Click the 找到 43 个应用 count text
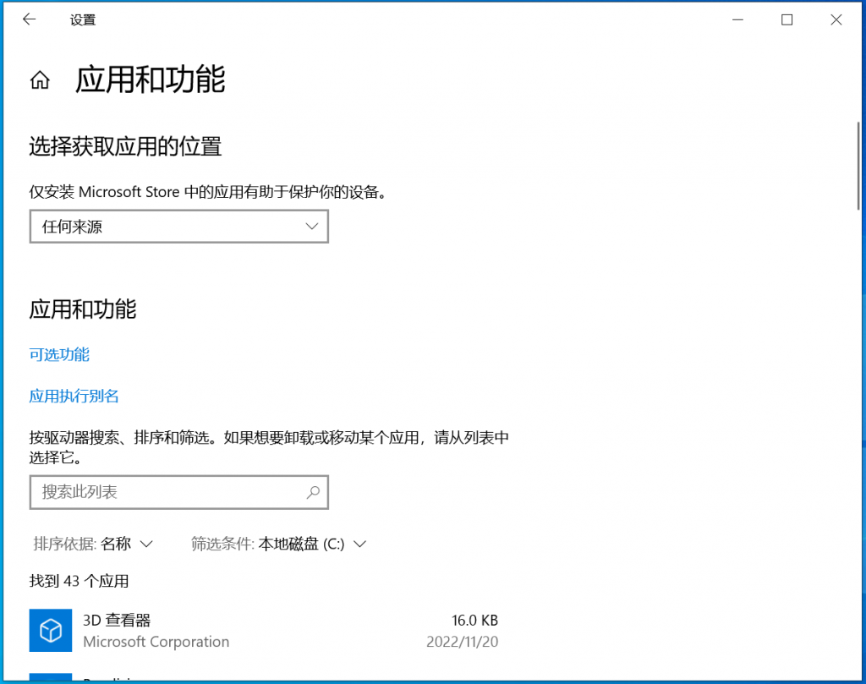The image size is (866, 684). point(79,581)
